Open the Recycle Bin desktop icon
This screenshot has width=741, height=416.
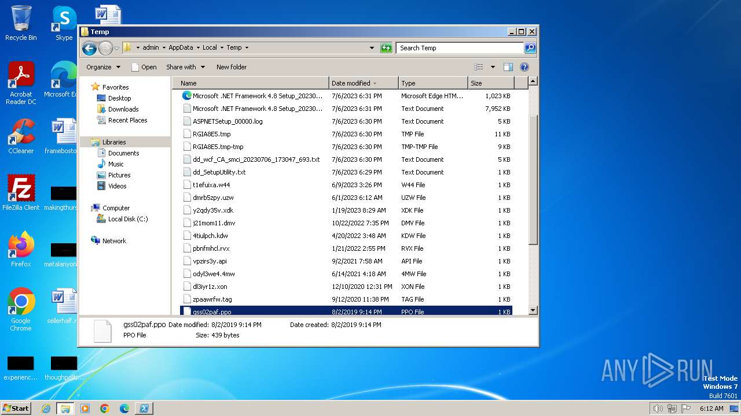click(21, 23)
